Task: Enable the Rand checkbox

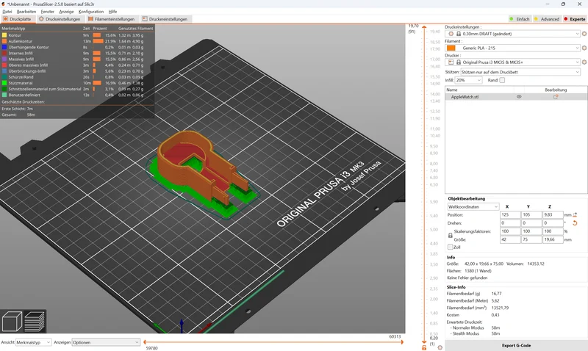Action: pyautogui.click(x=502, y=80)
